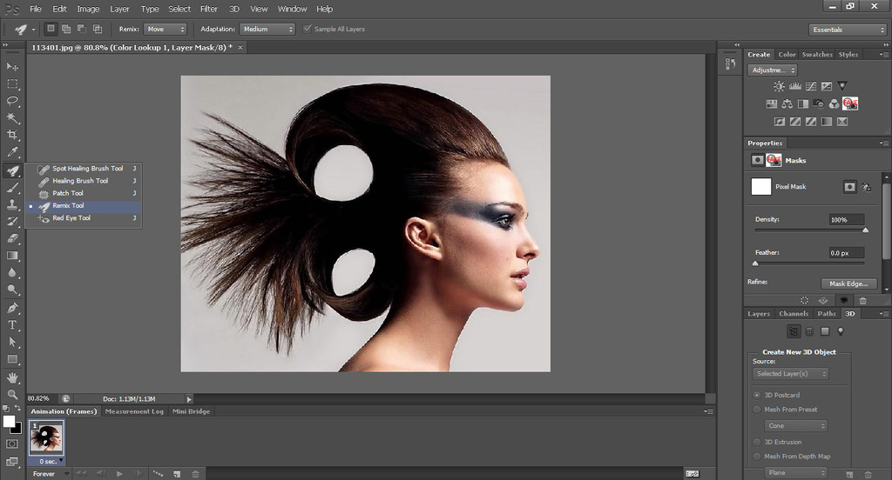Select the Pen tool

[x=12, y=308]
